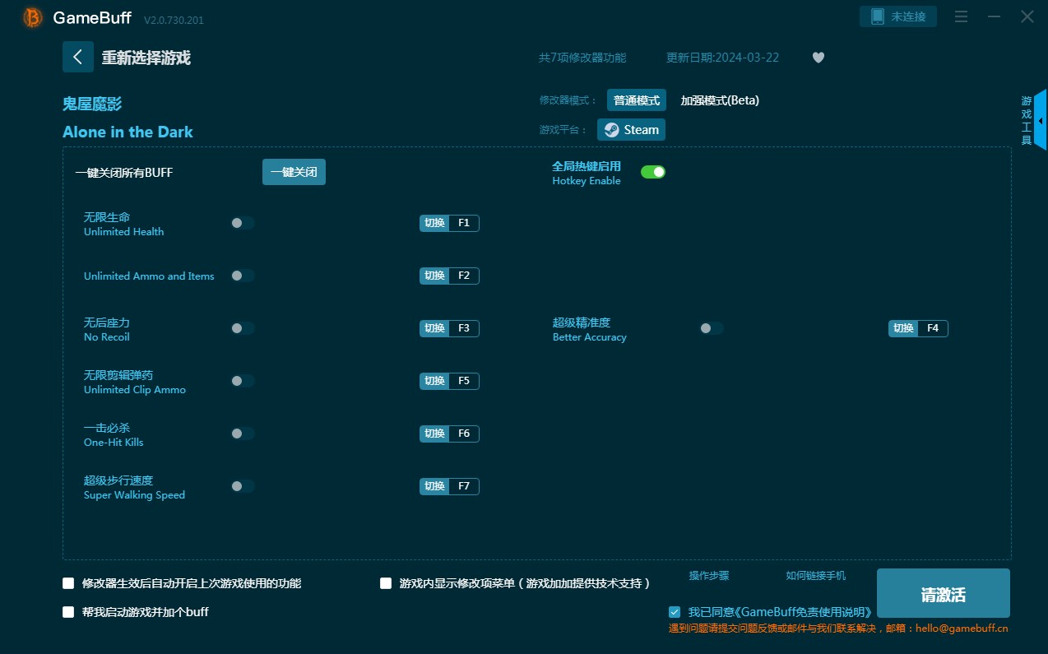
Task: Toggle Better Accuracy switch
Action: pyautogui.click(x=712, y=328)
